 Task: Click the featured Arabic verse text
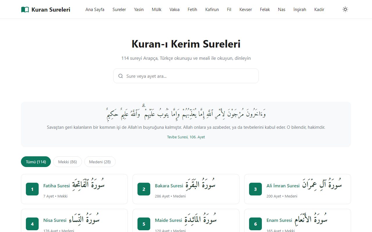point(186,113)
